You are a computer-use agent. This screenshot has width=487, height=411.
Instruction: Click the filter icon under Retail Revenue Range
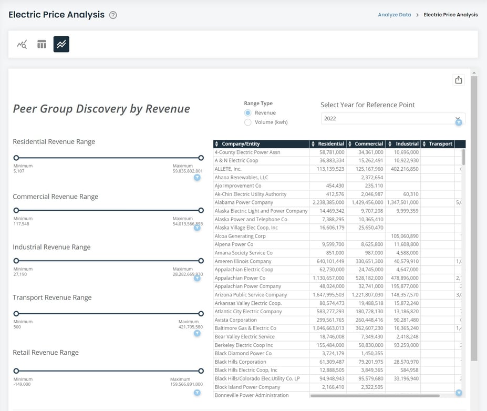(x=197, y=393)
